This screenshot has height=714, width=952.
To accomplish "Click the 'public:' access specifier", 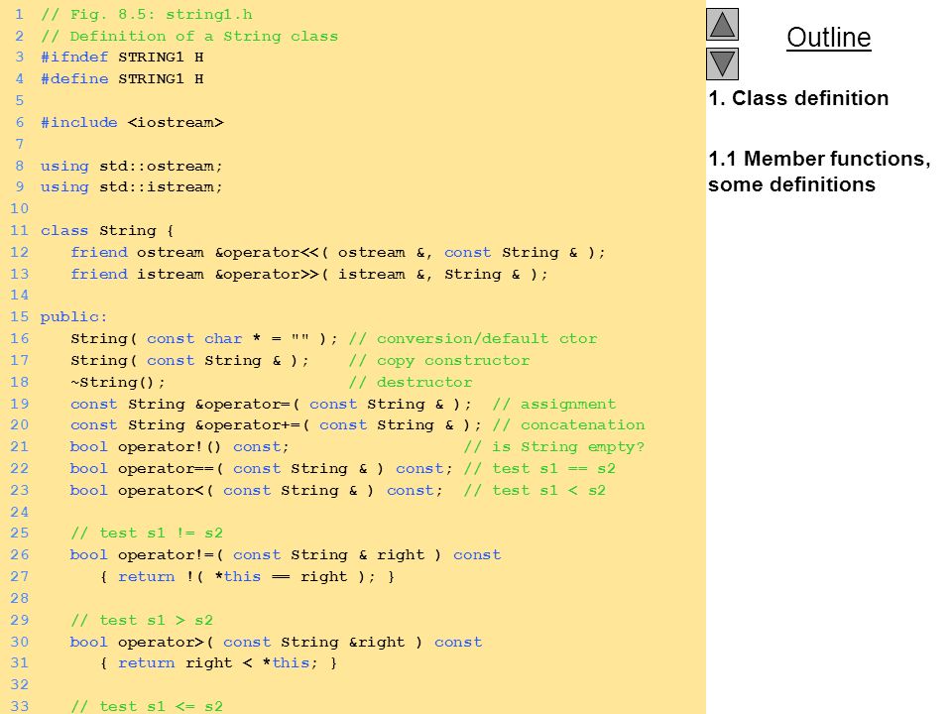I will [x=73, y=317].
